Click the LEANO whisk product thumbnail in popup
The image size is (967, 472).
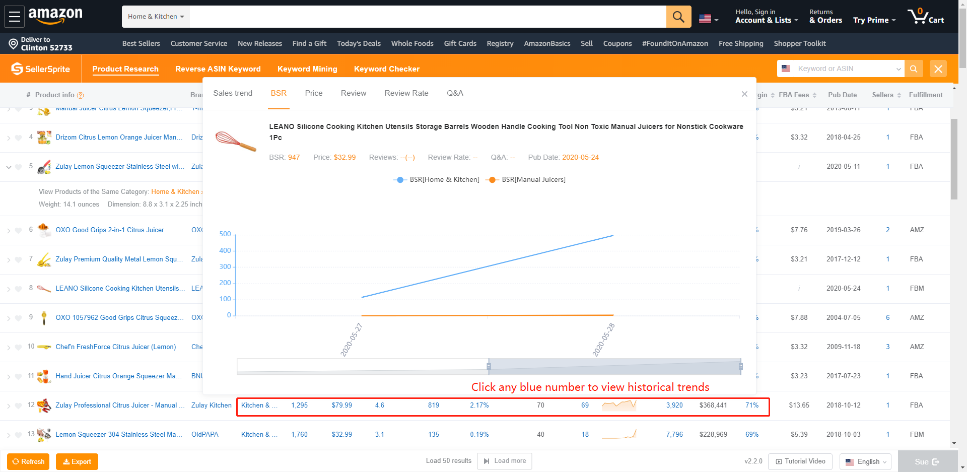point(236,141)
